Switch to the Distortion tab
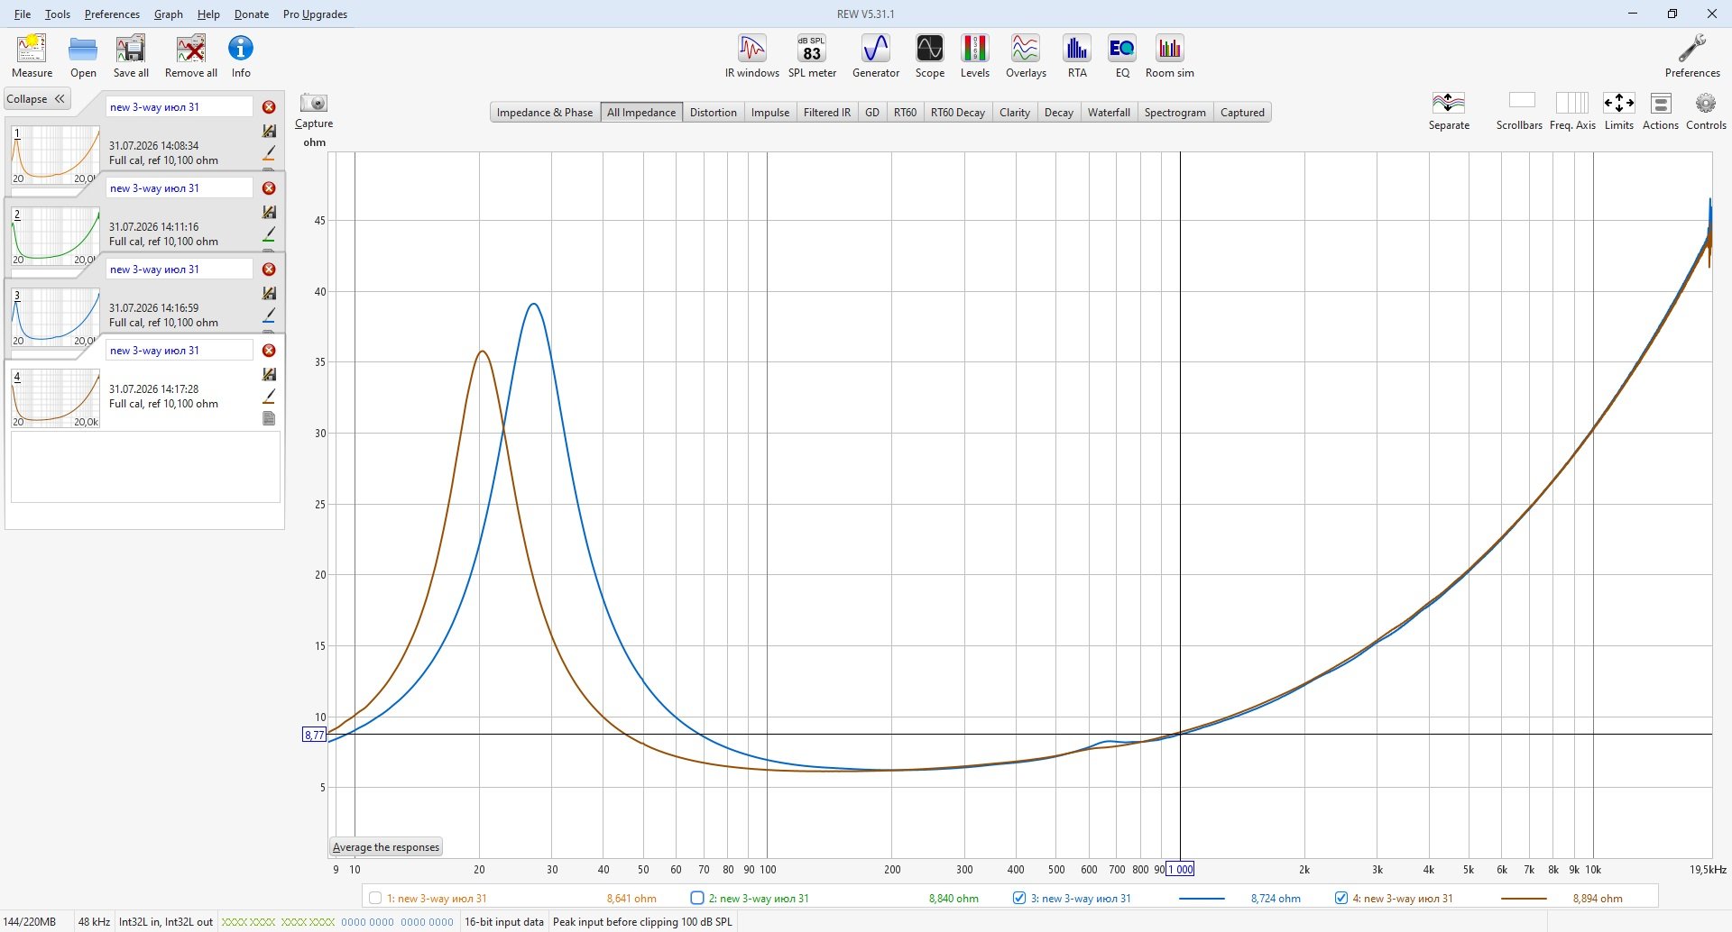This screenshot has height=932, width=1732. click(x=714, y=113)
